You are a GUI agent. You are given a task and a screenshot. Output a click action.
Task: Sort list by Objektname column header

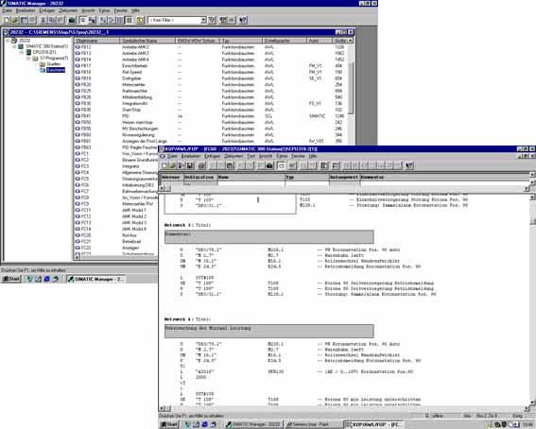coord(97,41)
